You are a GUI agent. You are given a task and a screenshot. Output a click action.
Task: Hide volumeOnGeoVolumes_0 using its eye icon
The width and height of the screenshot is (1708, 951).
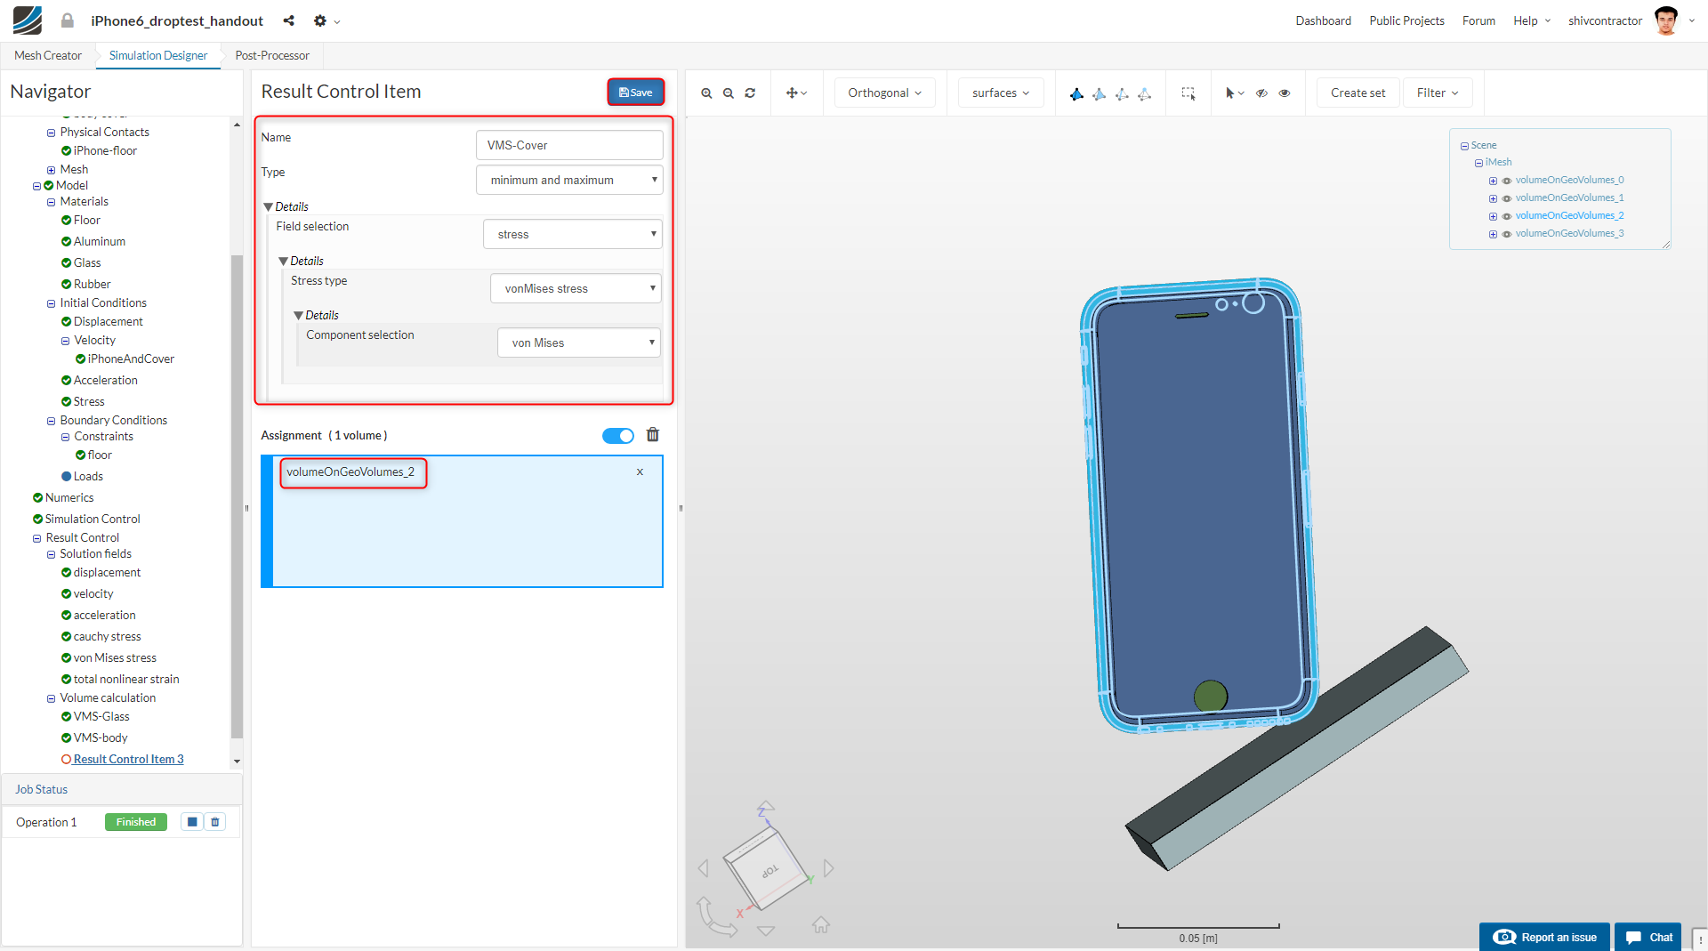pos(1507,181)
